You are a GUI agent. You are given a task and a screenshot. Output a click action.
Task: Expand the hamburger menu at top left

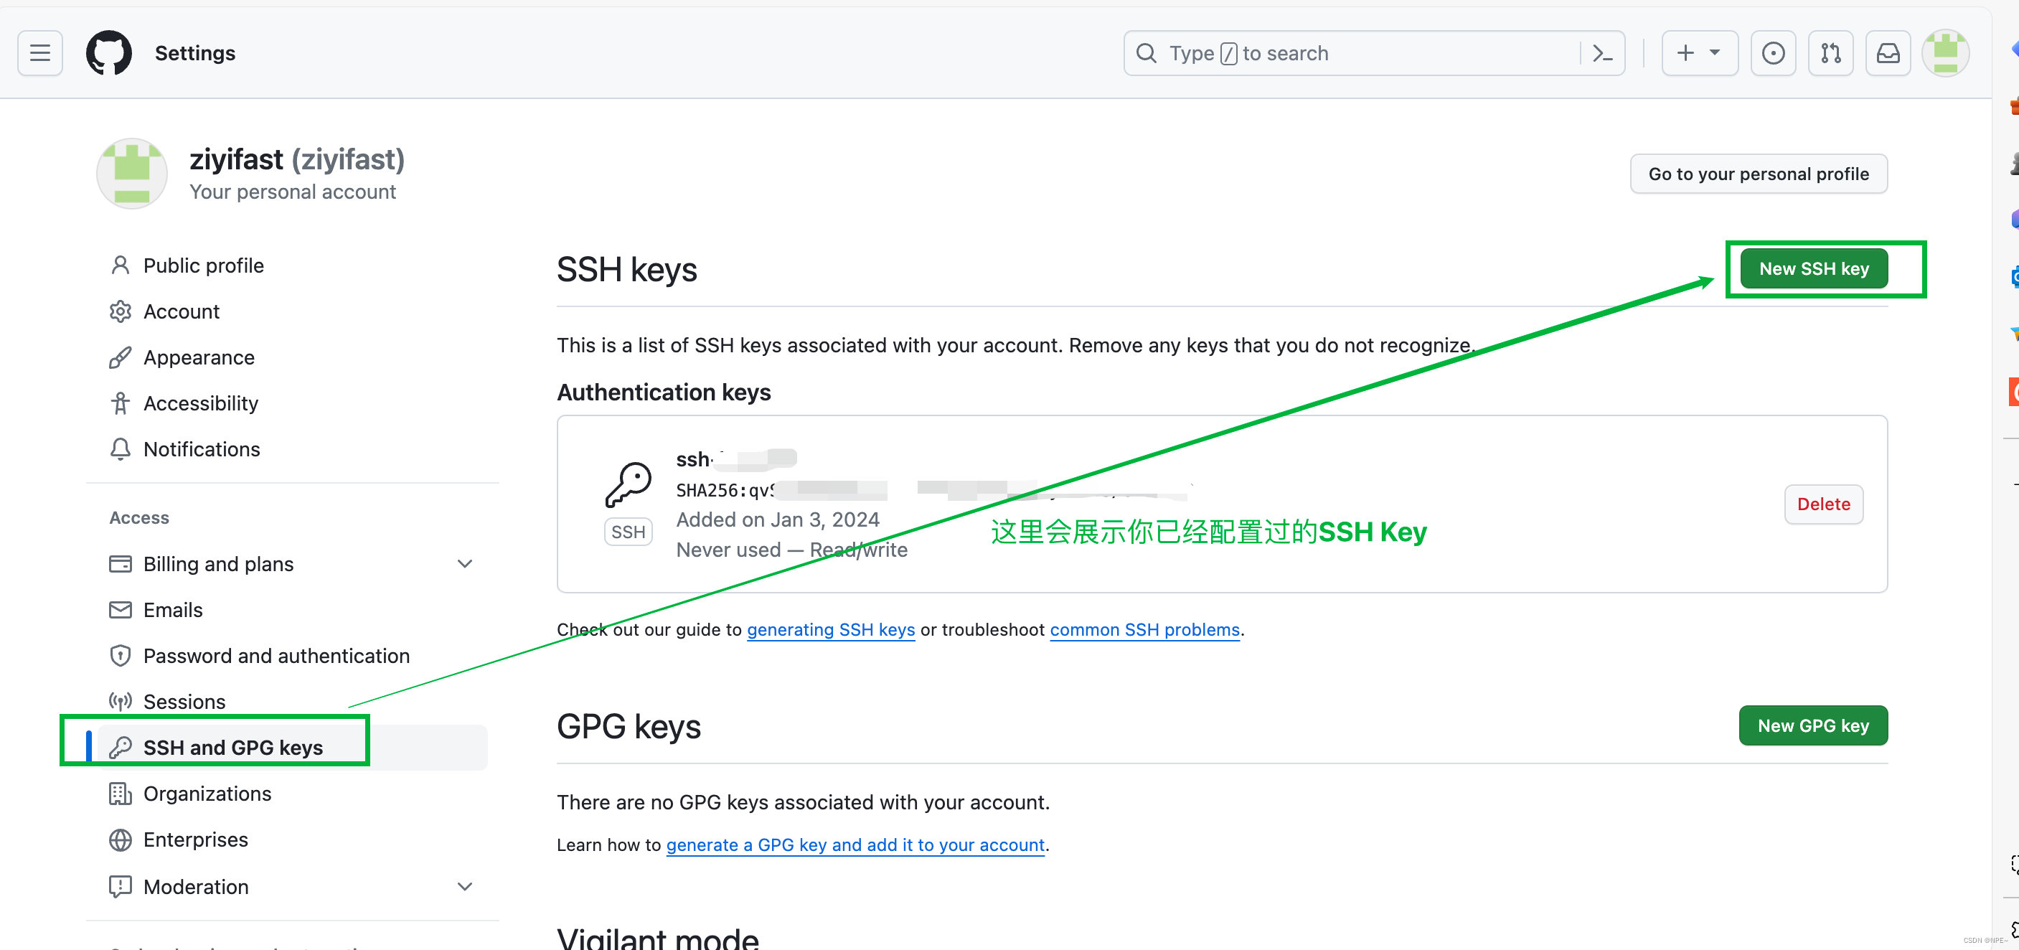point(40,53)
